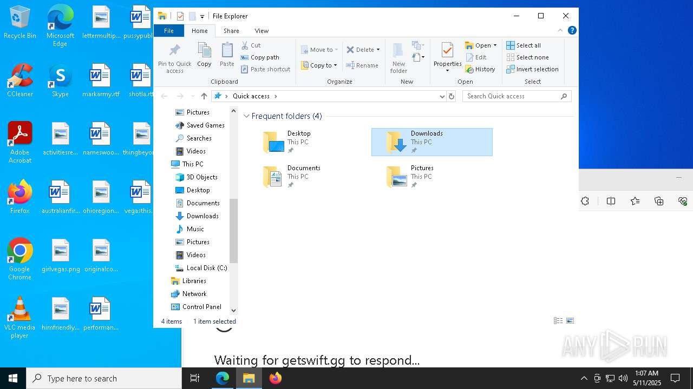Show hidden system tray icons

pyautogui.click(x=584, y=378)
